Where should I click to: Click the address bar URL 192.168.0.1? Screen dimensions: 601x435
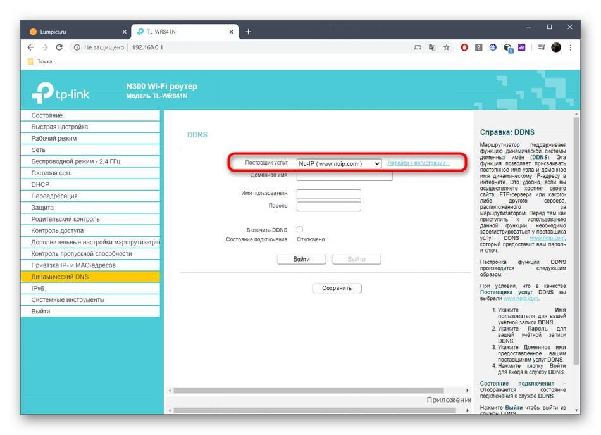147,47
